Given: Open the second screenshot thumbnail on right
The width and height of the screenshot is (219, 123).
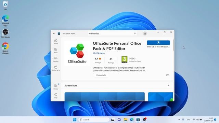Looking at the screenshot, I should [160, 97].
